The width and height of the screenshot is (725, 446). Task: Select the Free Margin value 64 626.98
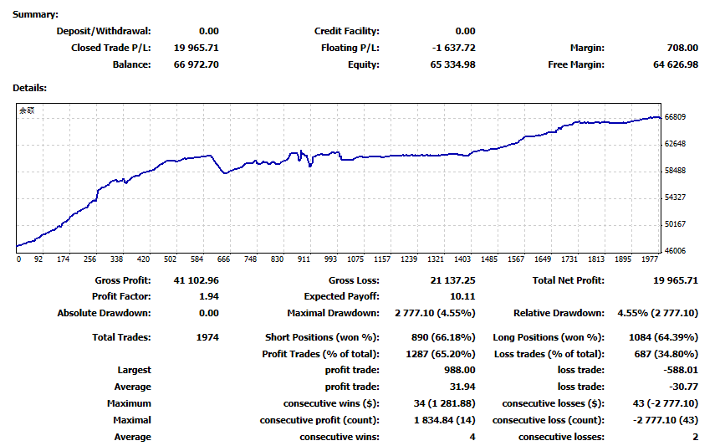(x=670, y=64)
